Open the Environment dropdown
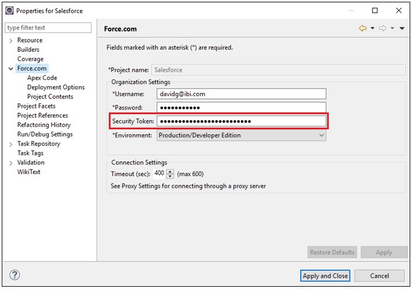 (241, 135)
